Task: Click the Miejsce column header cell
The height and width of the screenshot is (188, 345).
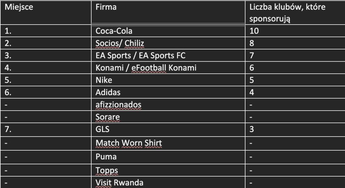Action: click(19, 7)
